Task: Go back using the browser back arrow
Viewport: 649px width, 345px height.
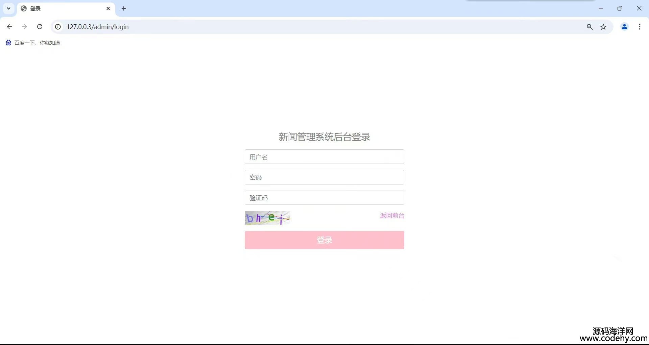Action: click(x=9, y=27)
